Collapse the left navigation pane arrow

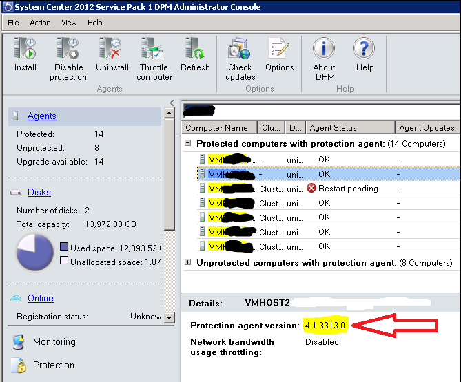172,103
